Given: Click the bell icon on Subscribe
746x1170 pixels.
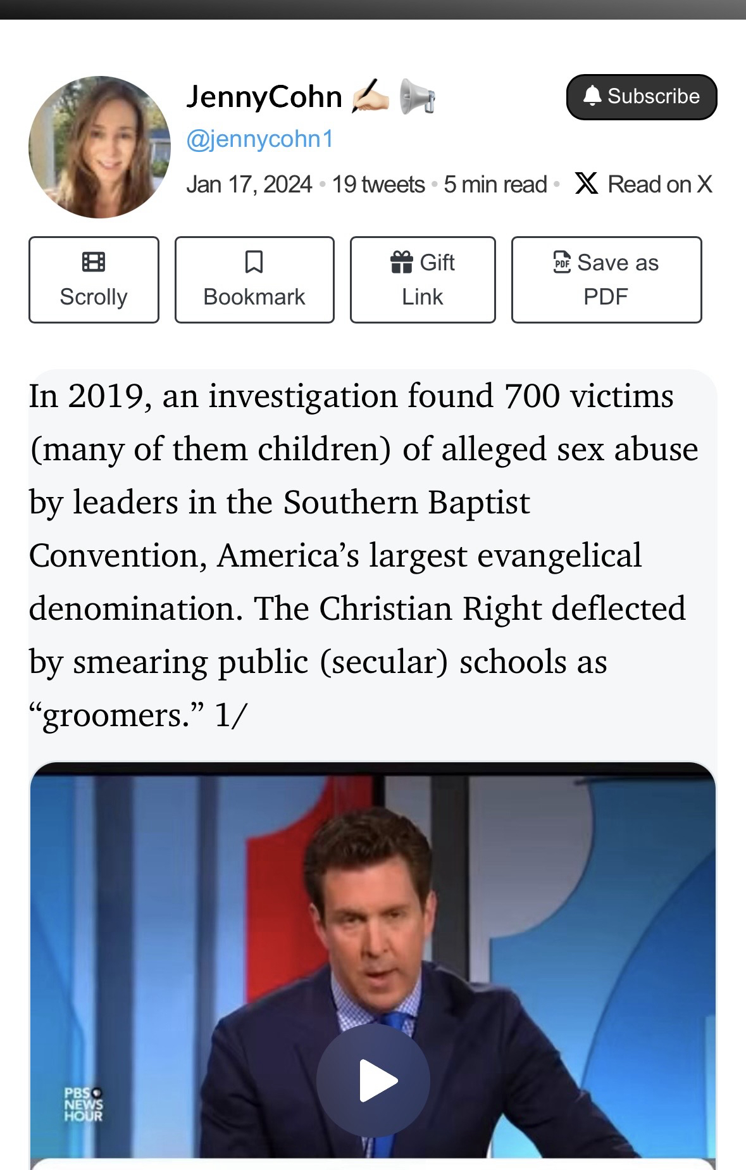Looking at the screenshot, I should (x=592, y=96).
